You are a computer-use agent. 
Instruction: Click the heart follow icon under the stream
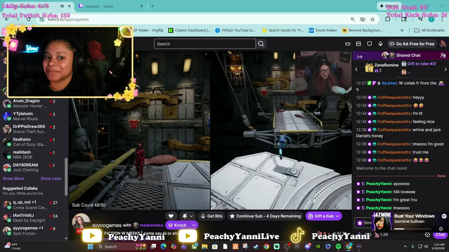(171, 216)
